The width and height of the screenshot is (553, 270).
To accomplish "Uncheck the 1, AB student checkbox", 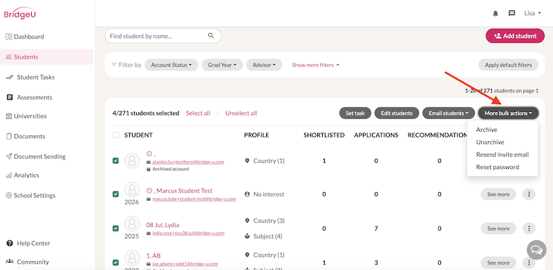I will click(115, 262).
